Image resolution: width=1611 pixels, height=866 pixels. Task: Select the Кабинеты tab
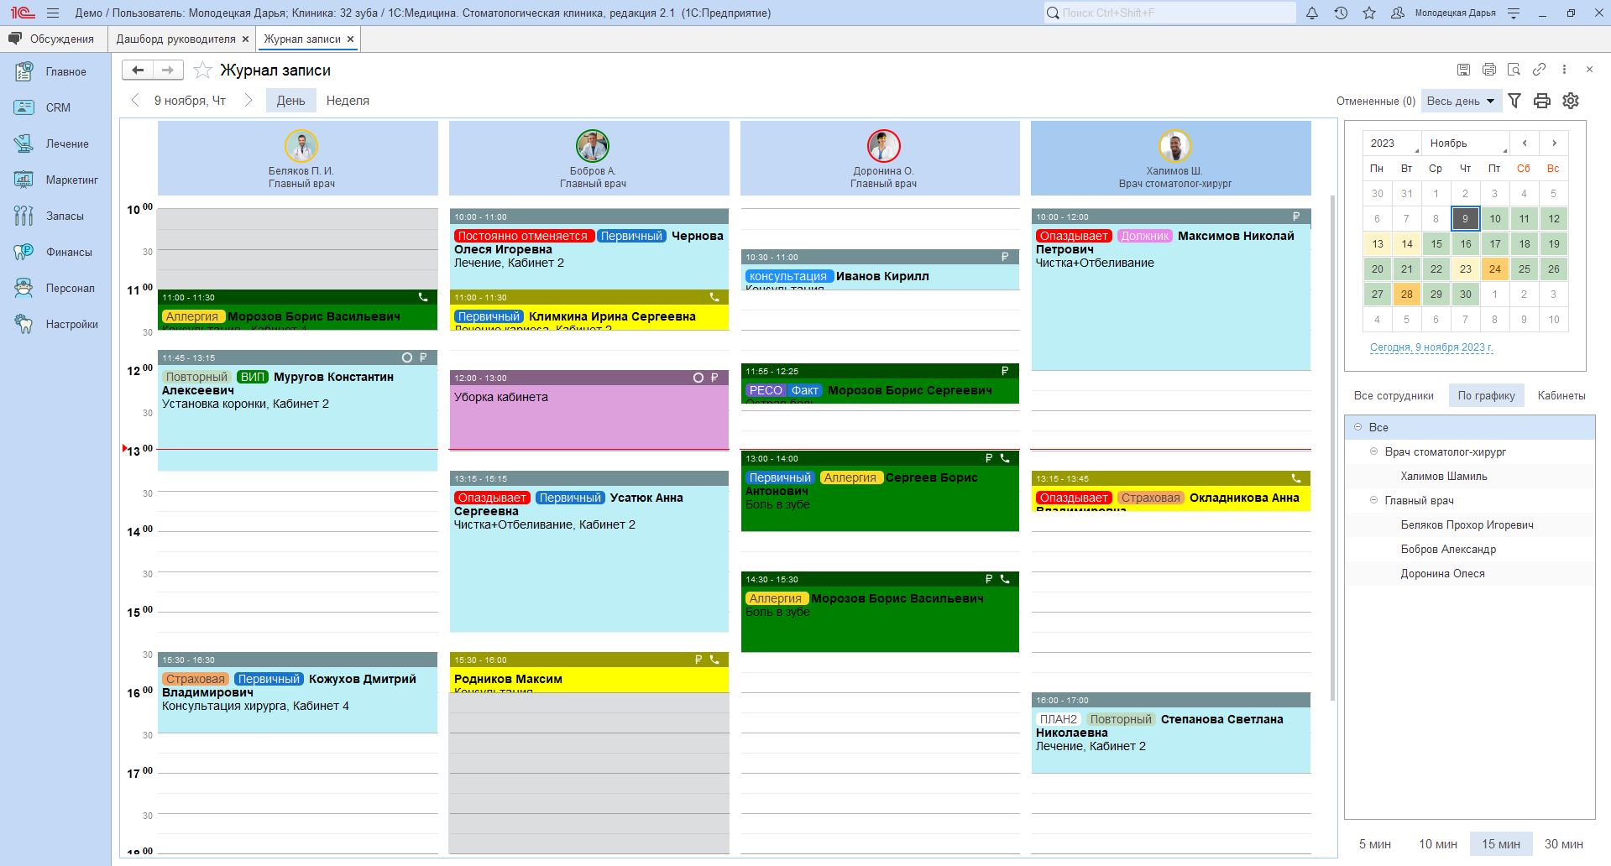click(1561, 396)
